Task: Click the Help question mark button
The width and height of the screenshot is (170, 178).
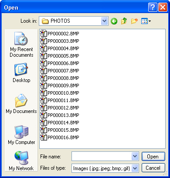Action: [153, 7]
